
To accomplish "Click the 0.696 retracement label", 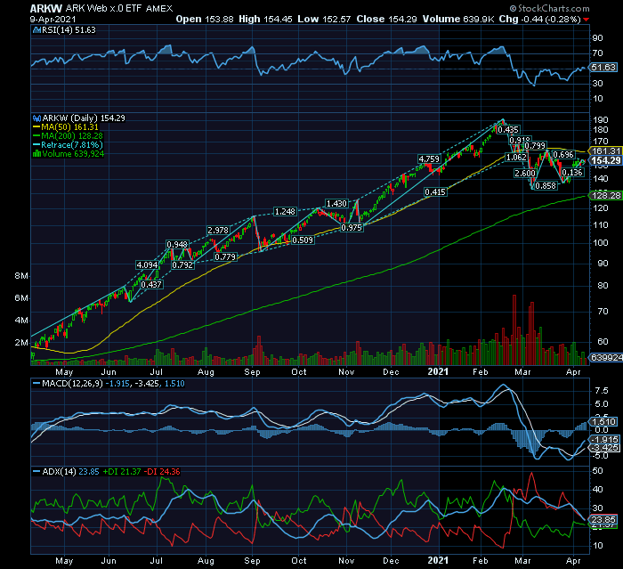I will (563, 155).
